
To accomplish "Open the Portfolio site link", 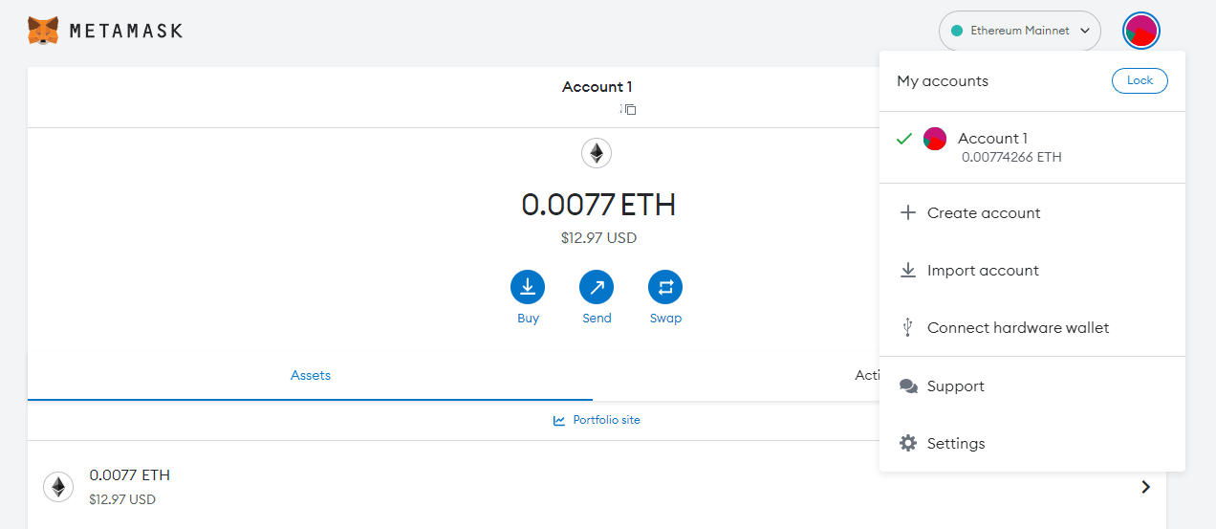I will pyautogui.click(x=597, y=420).
